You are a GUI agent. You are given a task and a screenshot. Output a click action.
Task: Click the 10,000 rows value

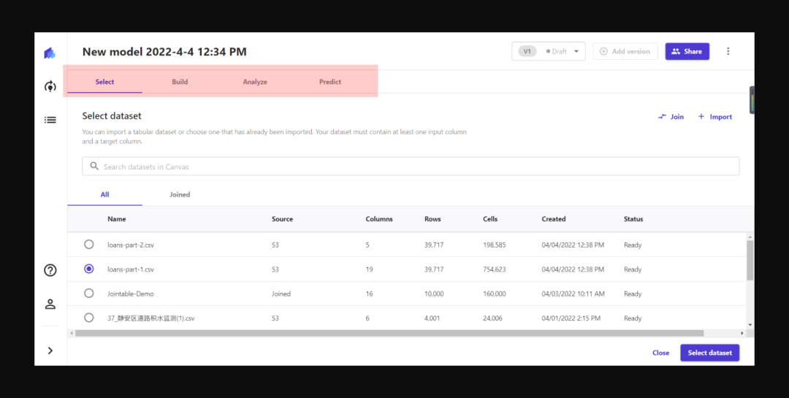click(434, 294)
